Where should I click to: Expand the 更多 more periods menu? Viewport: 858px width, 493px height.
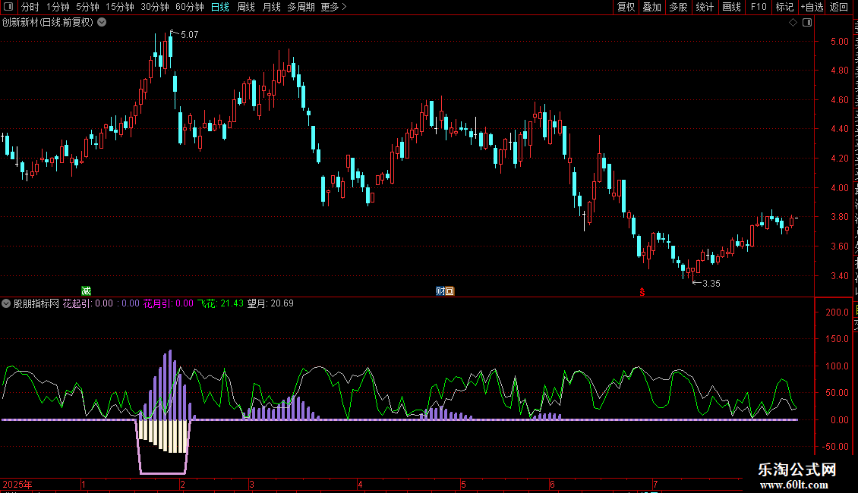click(333, 7)
